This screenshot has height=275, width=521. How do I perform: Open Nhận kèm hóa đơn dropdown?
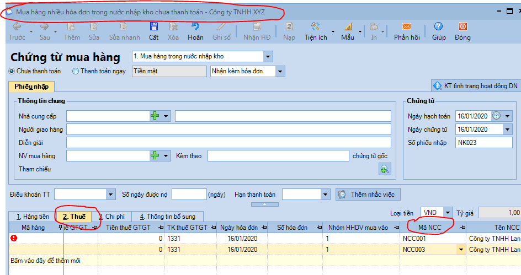click(x=280, y=71)
